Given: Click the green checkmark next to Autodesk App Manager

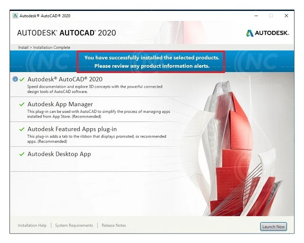Looking at the screenshot, I should [x=22, y=104].
